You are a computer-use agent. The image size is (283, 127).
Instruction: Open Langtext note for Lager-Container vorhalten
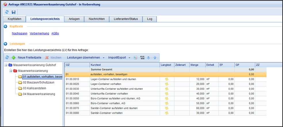[x=166, y=84]
